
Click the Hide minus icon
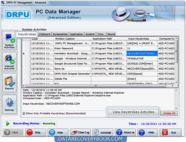(x=52, y=133)
